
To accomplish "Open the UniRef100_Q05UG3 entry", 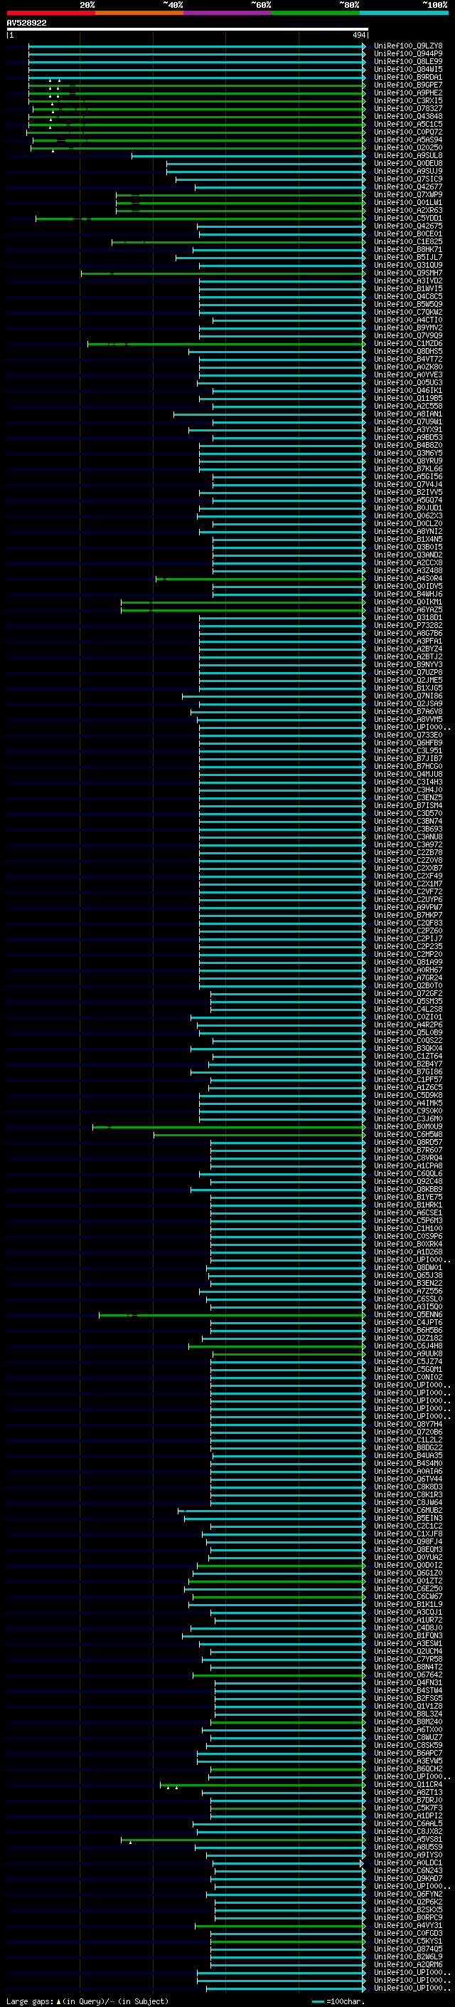I will tap(408, 382).
